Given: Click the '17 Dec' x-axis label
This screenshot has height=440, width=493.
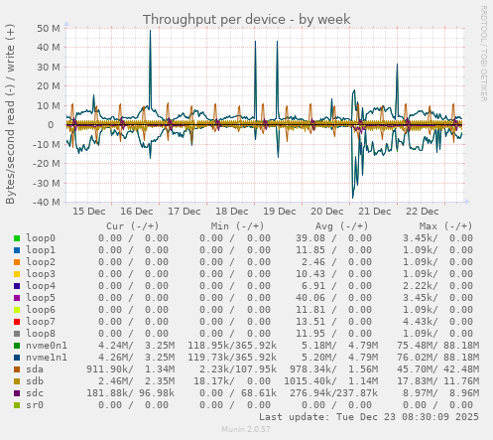Looking at the screenshot, I should click(x=185, y=212).
